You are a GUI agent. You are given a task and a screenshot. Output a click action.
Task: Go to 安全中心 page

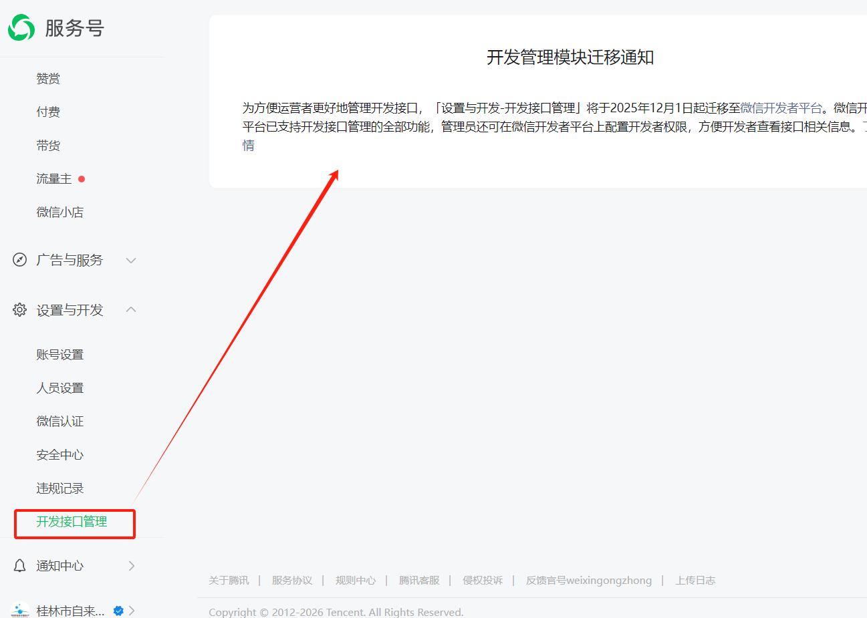click(x=60, y=455)
